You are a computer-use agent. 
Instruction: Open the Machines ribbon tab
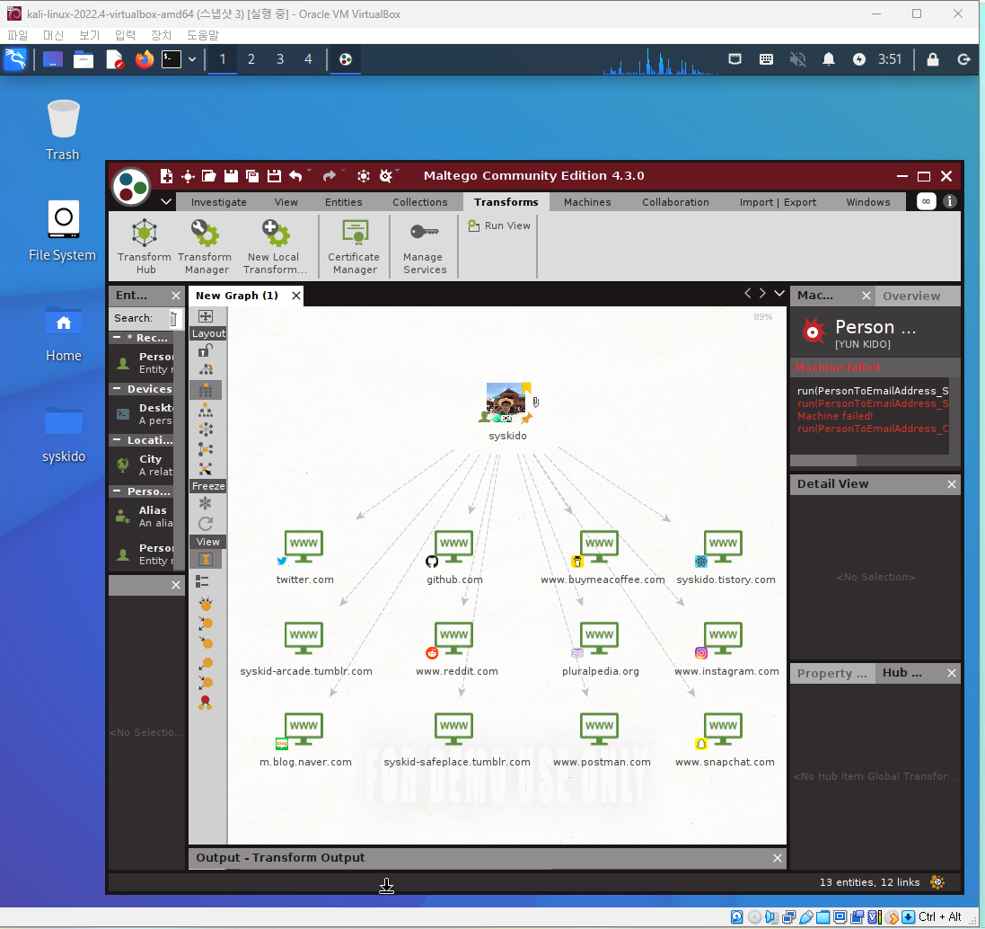point(587,202)
